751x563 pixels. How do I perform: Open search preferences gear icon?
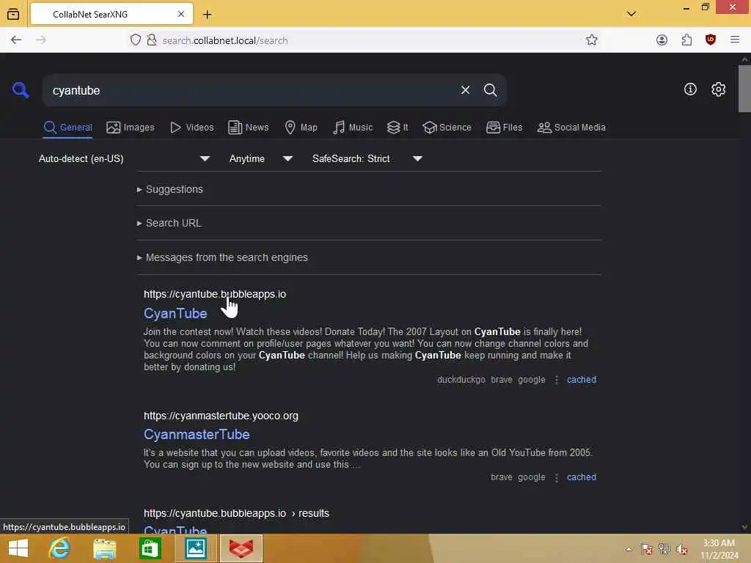[x=718, y=89]
